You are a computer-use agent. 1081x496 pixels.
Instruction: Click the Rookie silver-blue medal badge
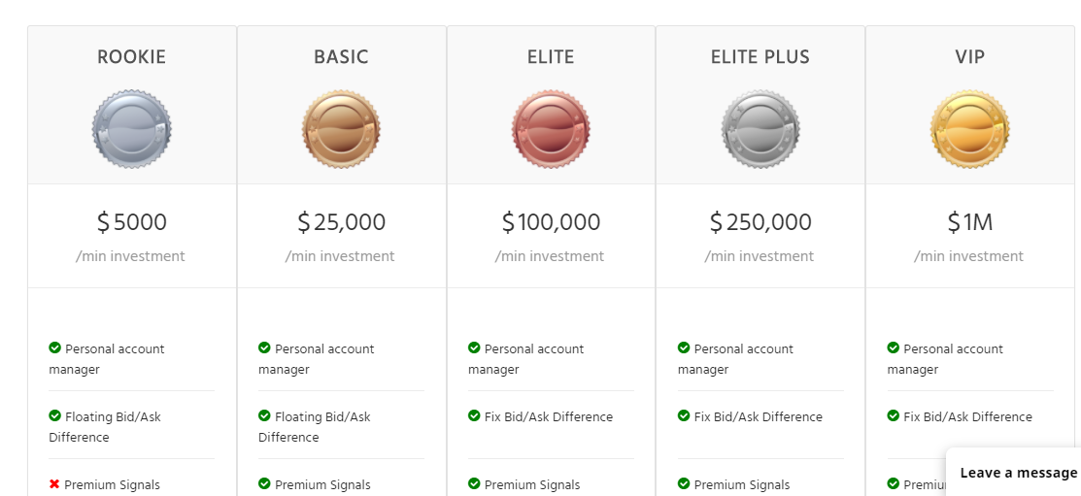(132, 129)
